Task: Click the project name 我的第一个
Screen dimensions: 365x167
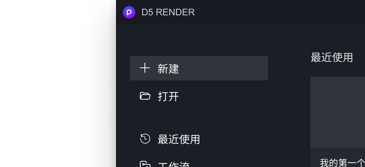Action: 342,162
